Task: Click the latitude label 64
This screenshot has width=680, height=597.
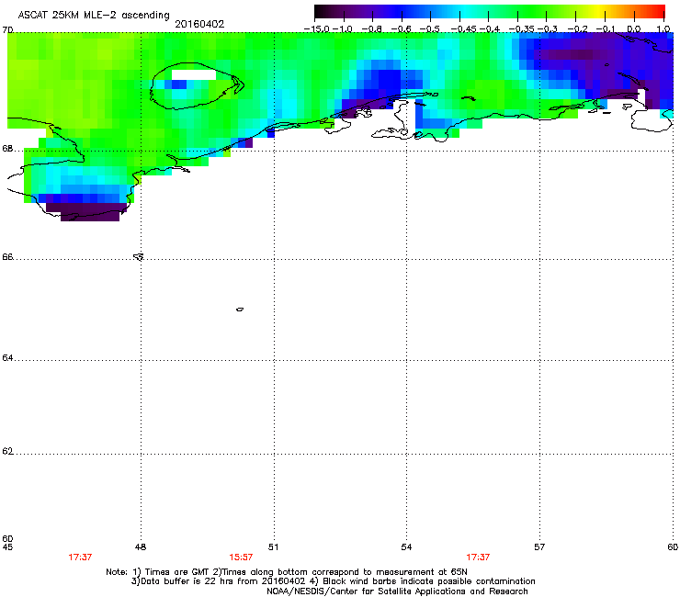Action: [x=7, y=358]
